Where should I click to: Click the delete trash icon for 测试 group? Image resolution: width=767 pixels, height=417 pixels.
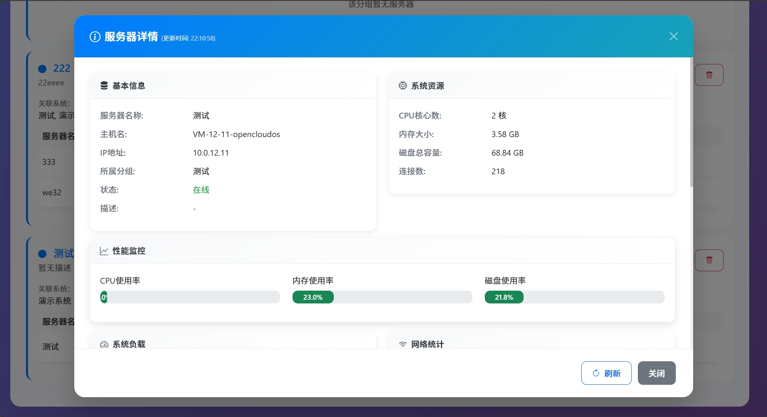(709, 260)
